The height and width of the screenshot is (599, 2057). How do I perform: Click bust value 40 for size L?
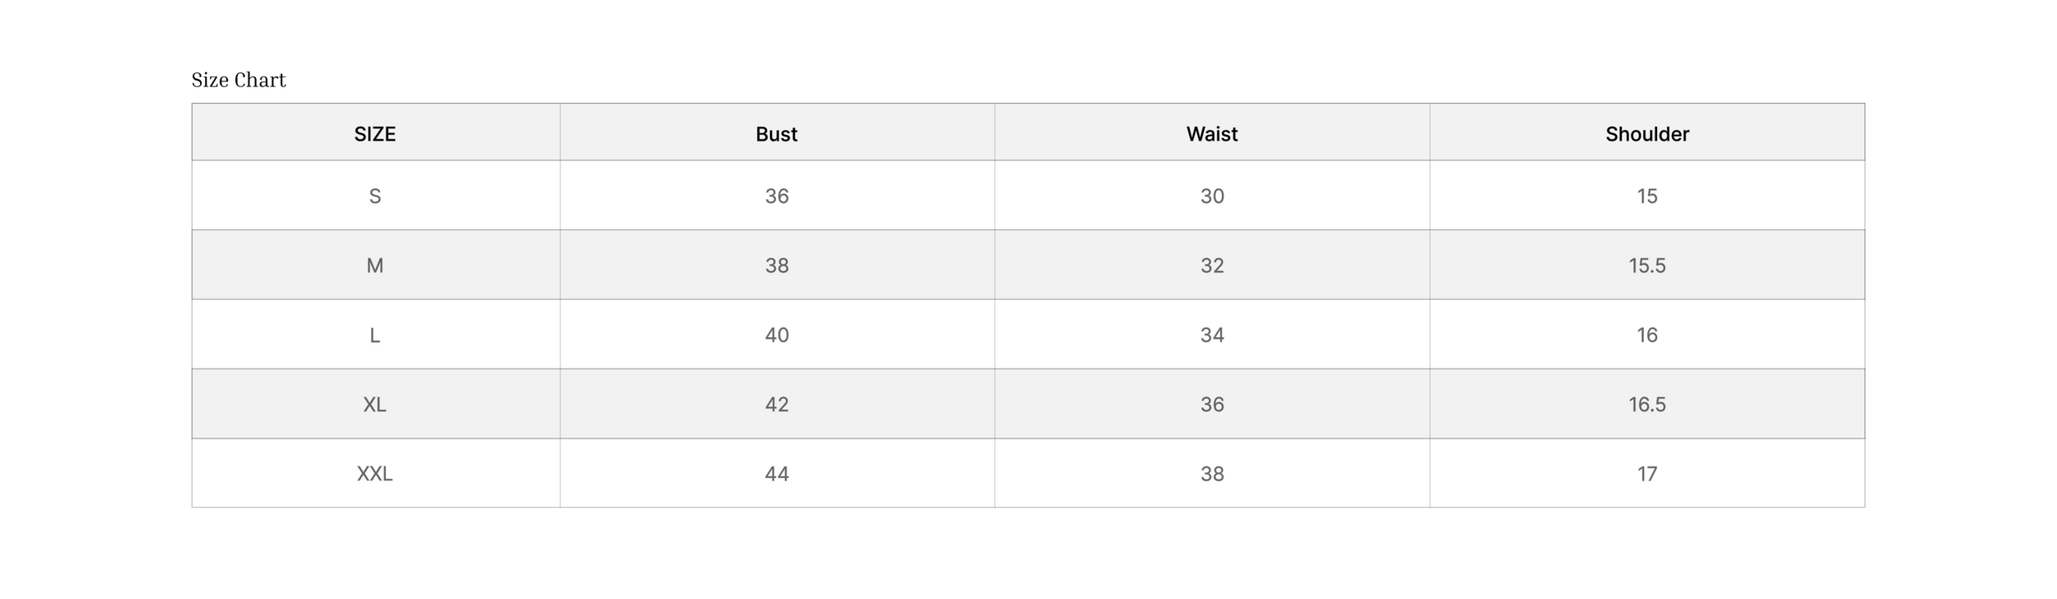pos(777,335)
